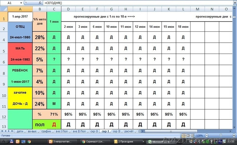Click the first sheet navigation arrow
Image resolution: width=237 pixels, height=145 pixels.
click(2, 131)
